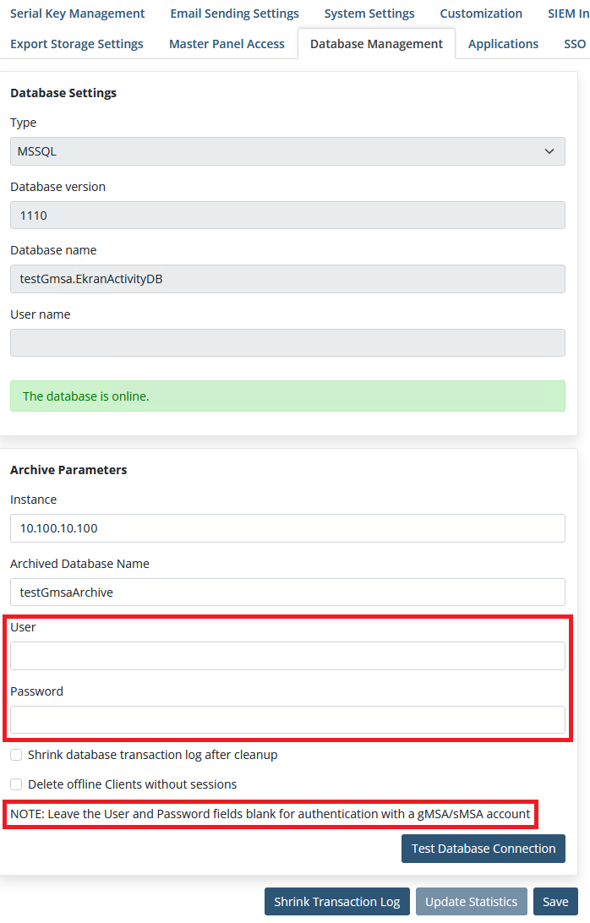This screenshot has width=590, height=923.
Task: Check Delete offline Clients without sessions
Action: pyautogui.click(x=16, y=784)
